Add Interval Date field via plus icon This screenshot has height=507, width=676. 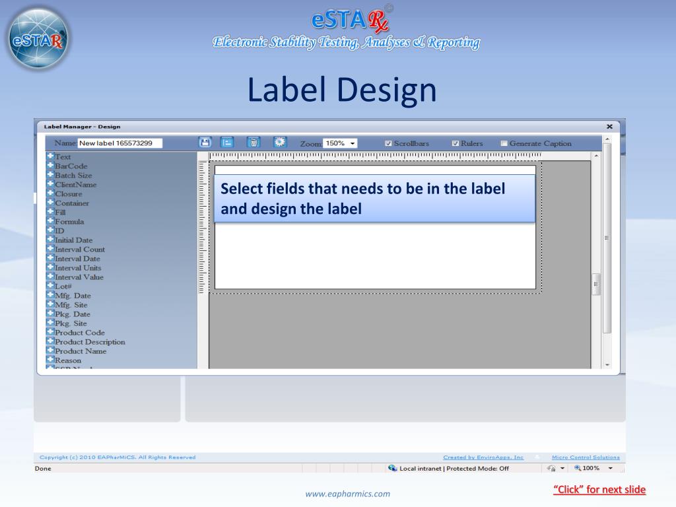[50, 258]
